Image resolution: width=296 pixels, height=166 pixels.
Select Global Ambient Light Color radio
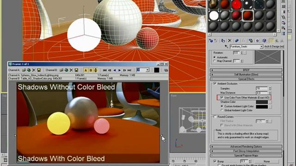pos(222,111)
